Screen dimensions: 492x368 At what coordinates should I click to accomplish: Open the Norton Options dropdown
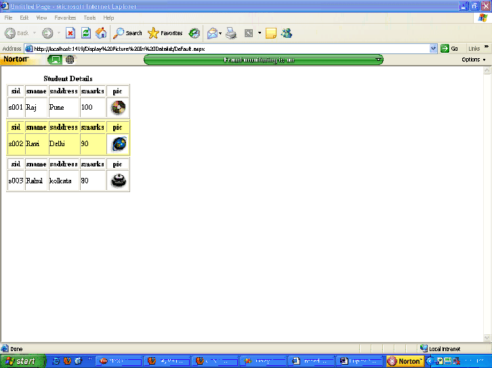coord(474,60)
